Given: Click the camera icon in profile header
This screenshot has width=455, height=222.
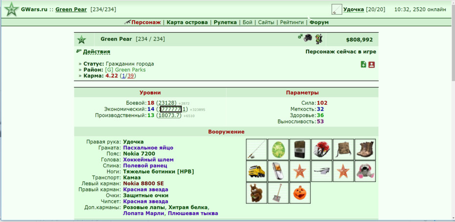Looking at the screenshot, I should pyautogui.click(x=308, y=38).
